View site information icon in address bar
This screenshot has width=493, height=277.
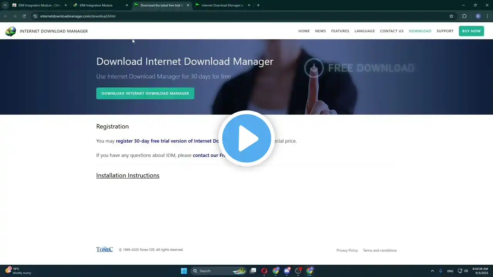[x=35, y=16]
